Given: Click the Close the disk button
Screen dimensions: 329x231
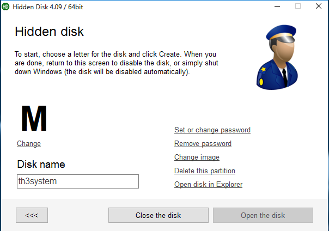Looking at the screenshot, I should point(158,215).
